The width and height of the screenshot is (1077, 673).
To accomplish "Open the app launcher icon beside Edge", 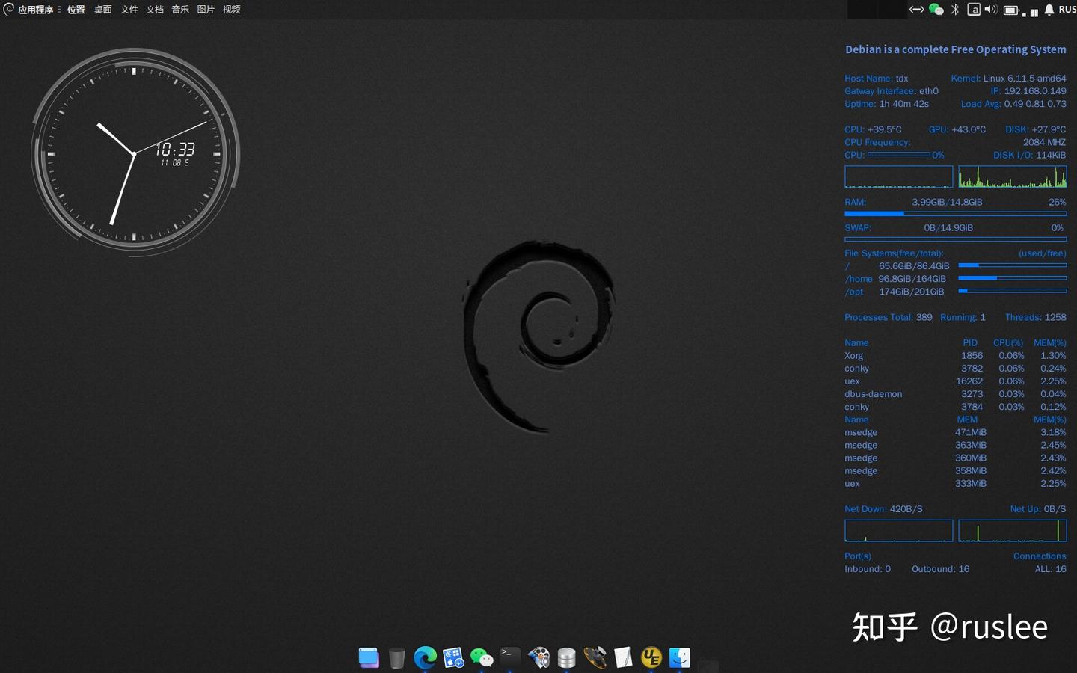I will pyautogui.click(x=452, y=657).
